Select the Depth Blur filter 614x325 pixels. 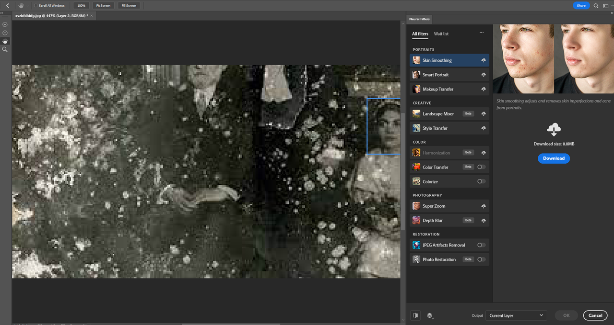pos(449,220)
